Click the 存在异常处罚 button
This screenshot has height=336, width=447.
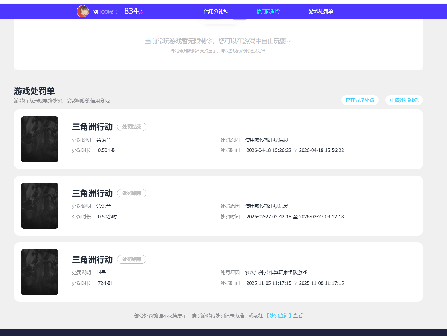(x=360, y=100)
